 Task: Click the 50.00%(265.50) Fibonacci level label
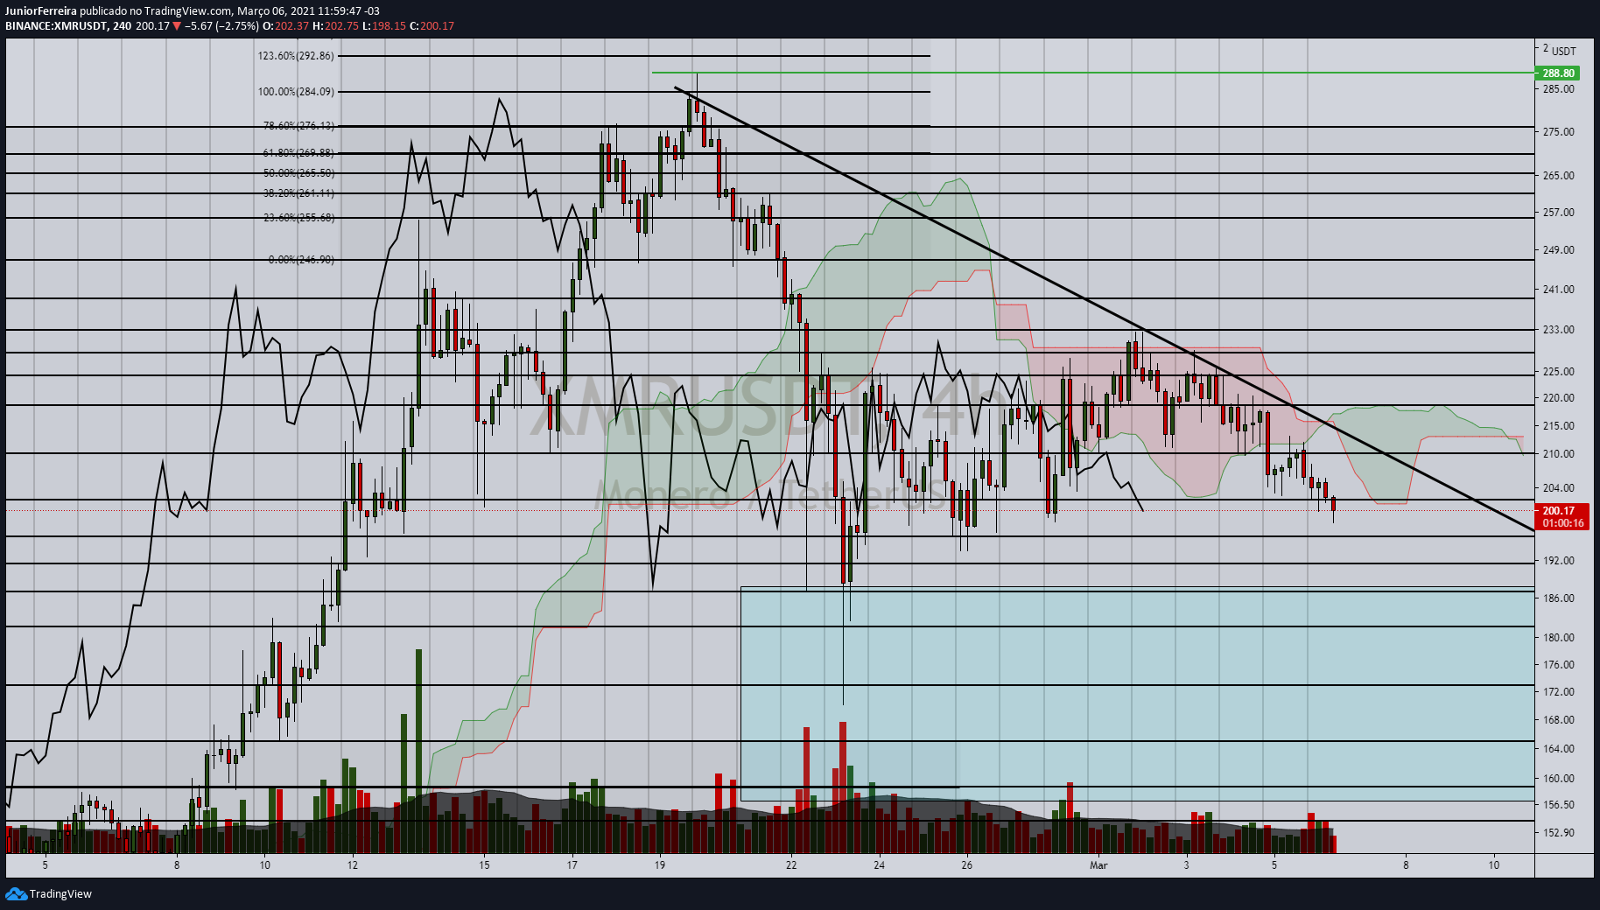pyautogui.click(x=298, y=173)
